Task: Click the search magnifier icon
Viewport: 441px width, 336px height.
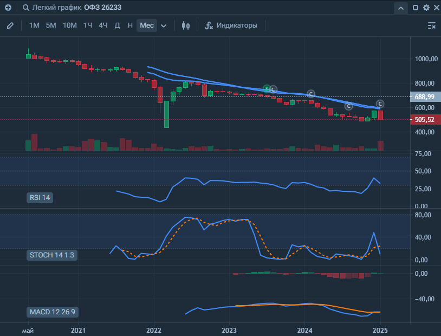Action: (26, 8)
